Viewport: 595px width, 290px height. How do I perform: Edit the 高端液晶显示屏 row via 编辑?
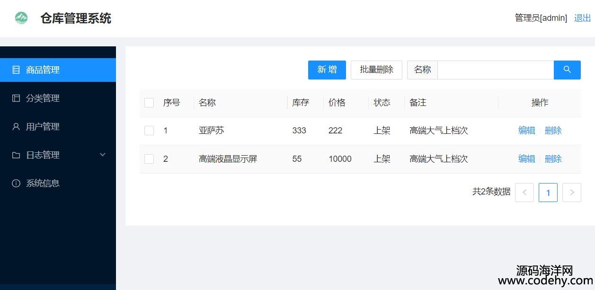point(527,159)
